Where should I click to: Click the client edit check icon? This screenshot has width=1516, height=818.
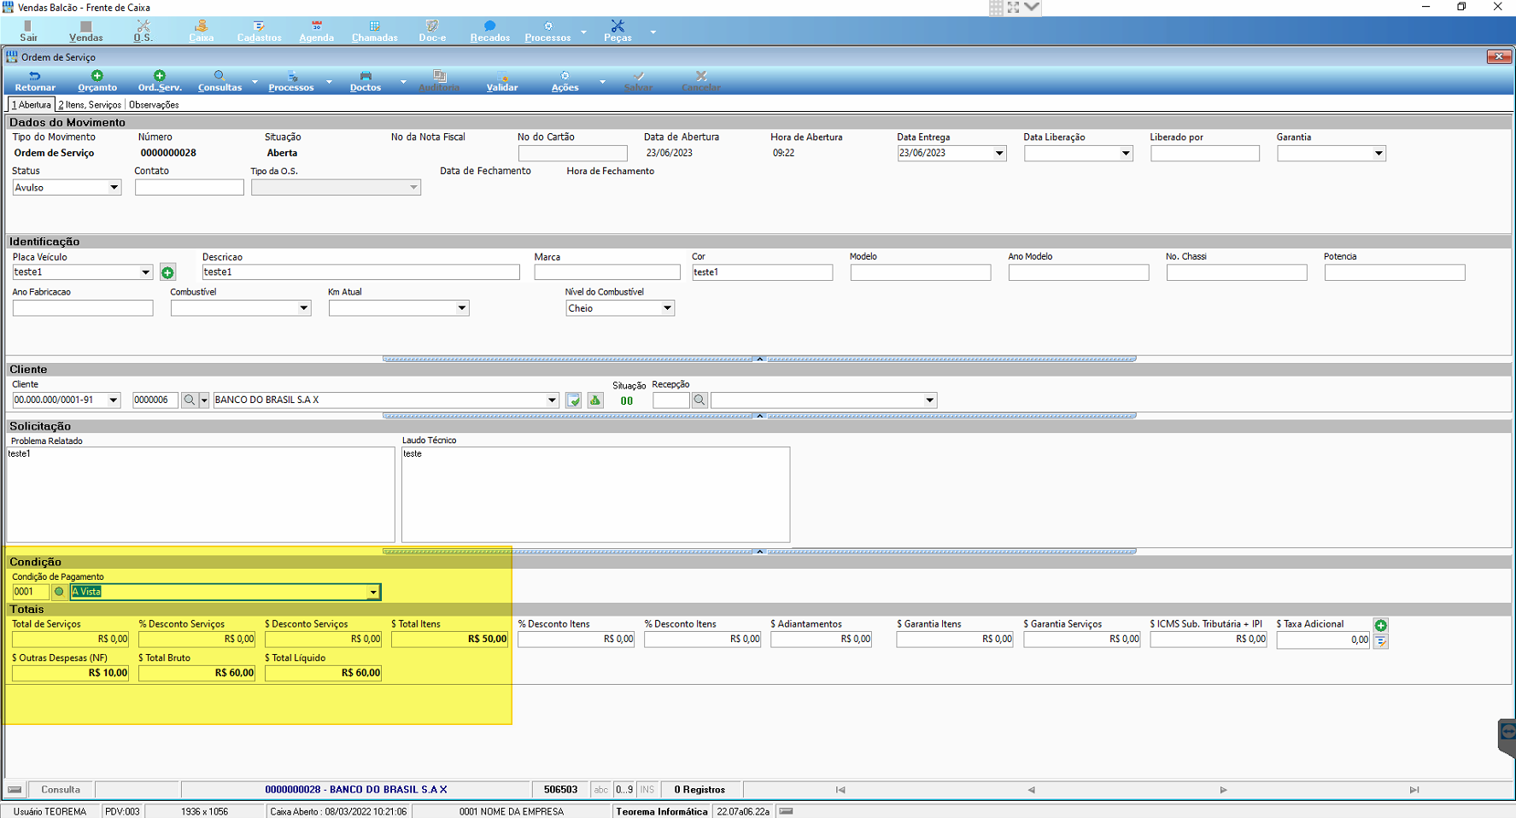point(574,400)
